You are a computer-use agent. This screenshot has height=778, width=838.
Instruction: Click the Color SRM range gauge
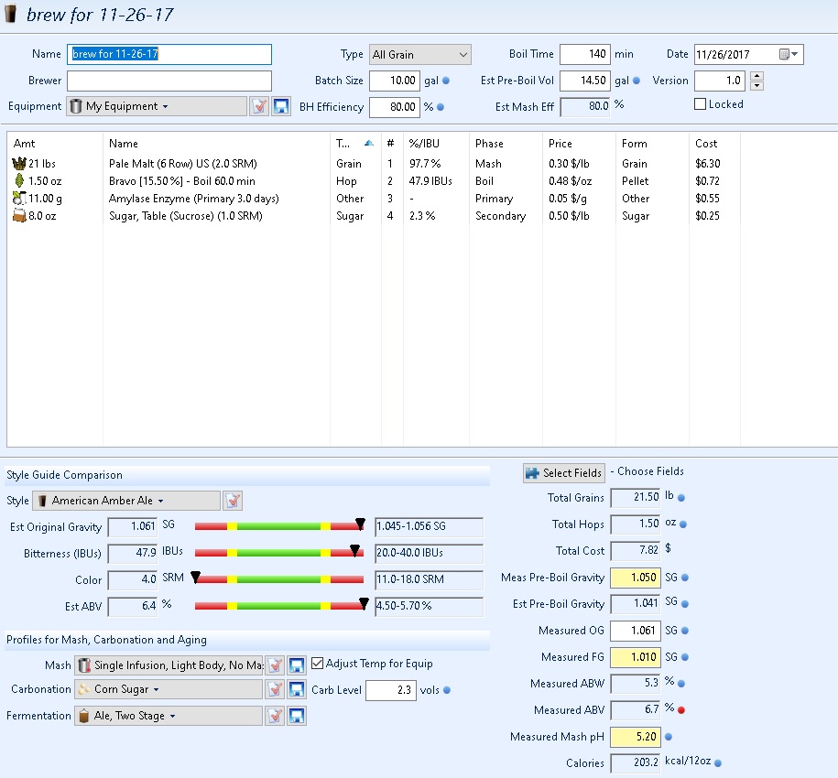pos(279,578)
